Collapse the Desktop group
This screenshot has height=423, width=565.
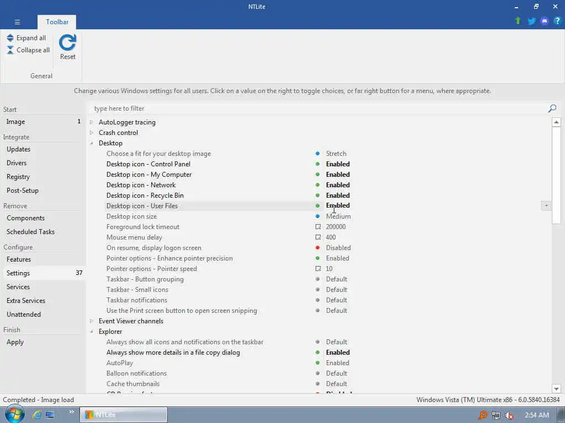click(x=92, y=143)
